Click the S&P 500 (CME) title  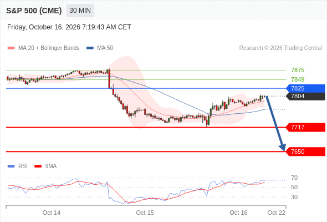click(x=34, y=11)
